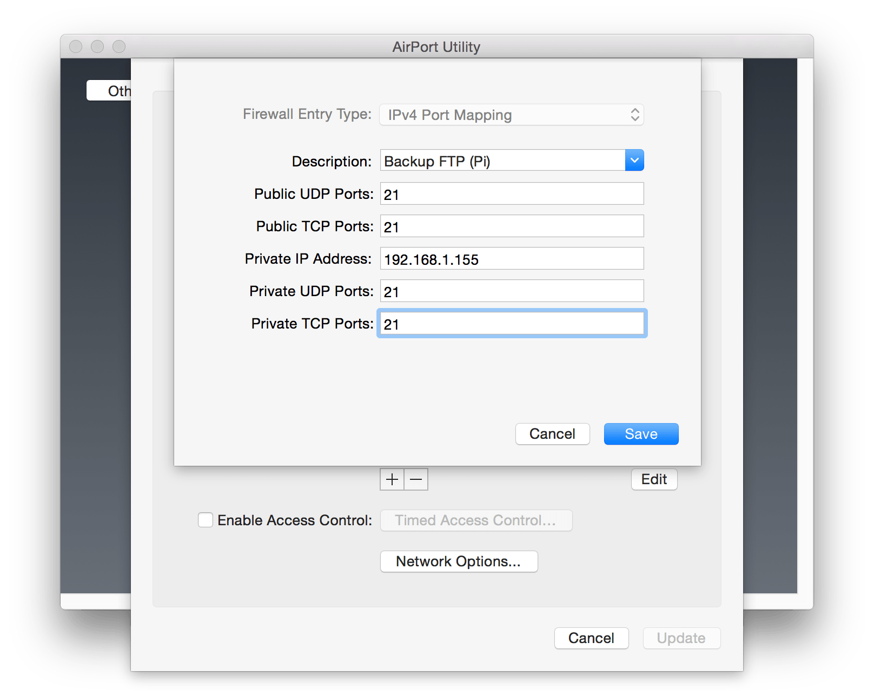This screenshot has height=696, width=874.
Task: Cancel the port mapping sheet
Action: 552,434
